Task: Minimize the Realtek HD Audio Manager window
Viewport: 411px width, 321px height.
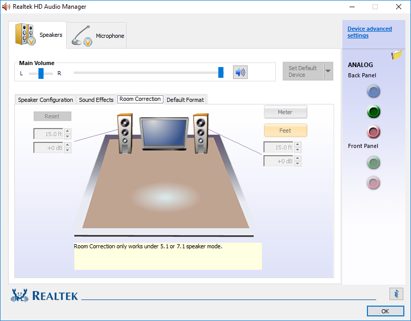Action: click(x=352, y=7)
